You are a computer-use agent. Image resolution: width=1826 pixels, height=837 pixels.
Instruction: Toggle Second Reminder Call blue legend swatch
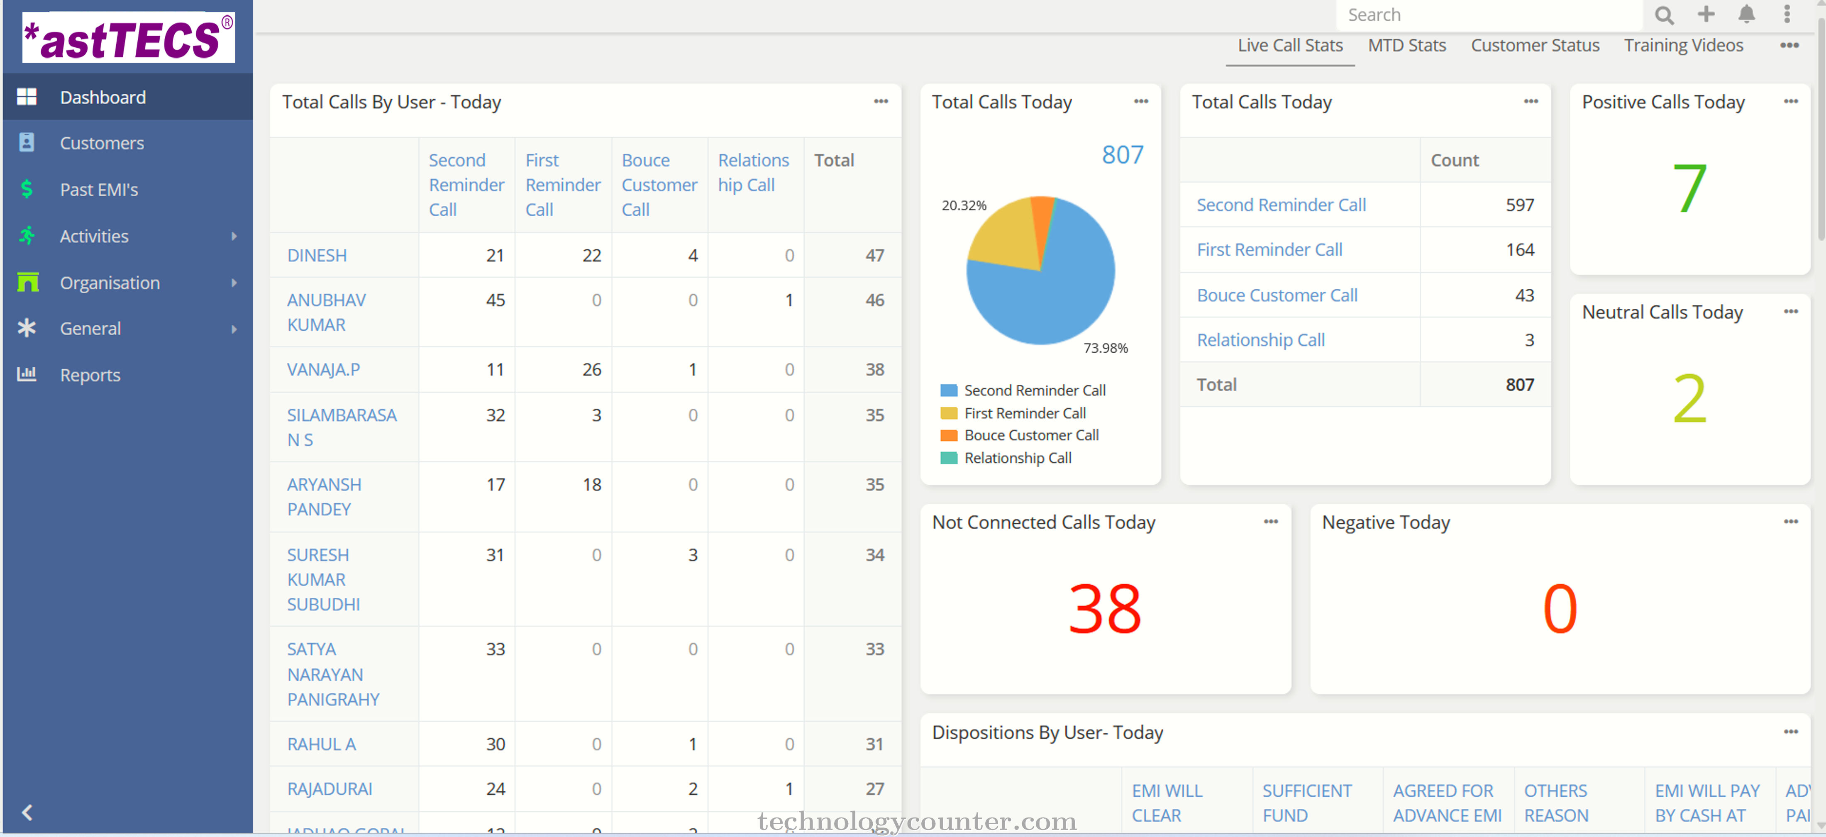pos(948,390)
